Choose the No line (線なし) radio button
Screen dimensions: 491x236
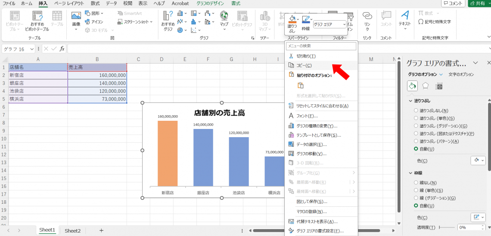pyautogui.click(x=416, y=183)
